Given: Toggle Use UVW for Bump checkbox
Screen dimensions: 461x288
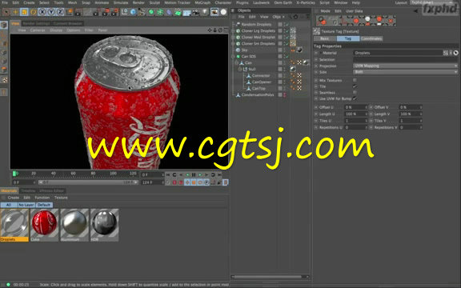Looking at the screenshot, I should [355, 98].
